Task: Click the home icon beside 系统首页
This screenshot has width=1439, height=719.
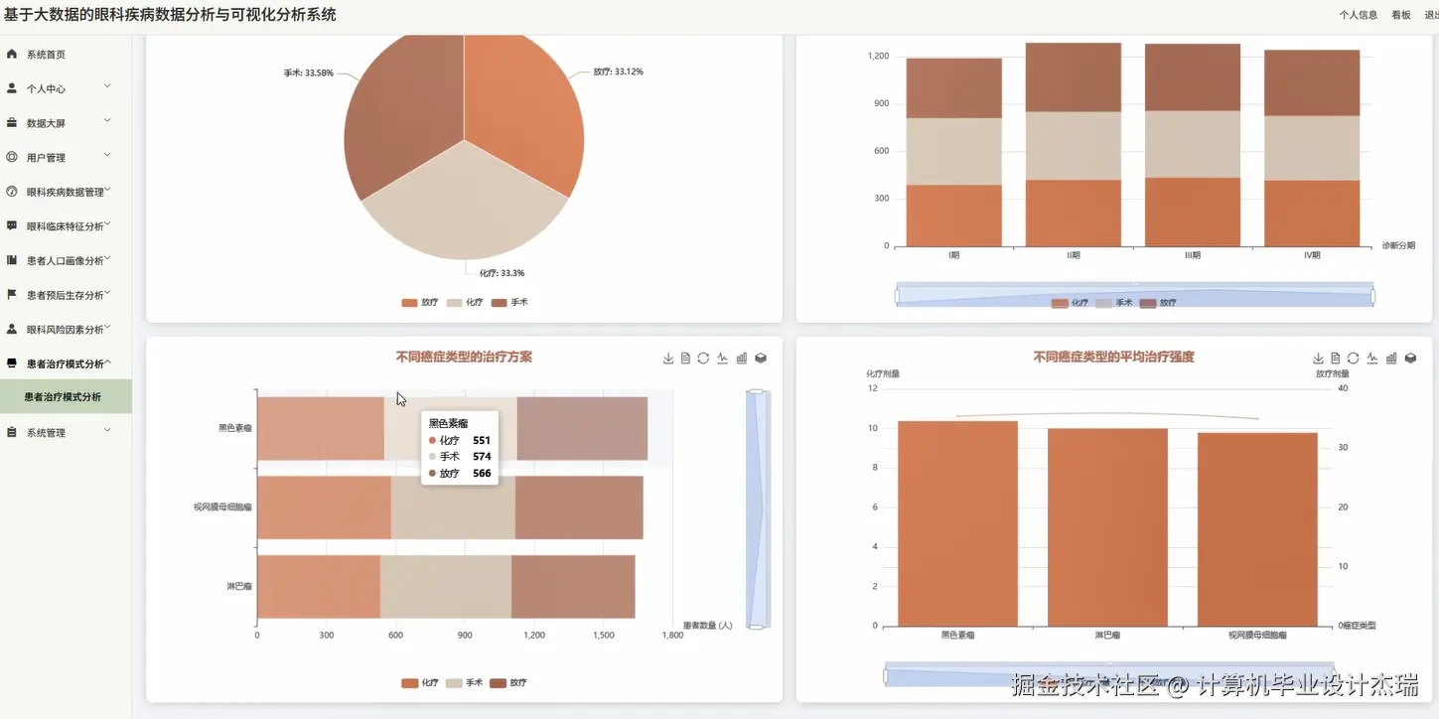Action: (12, 54)
